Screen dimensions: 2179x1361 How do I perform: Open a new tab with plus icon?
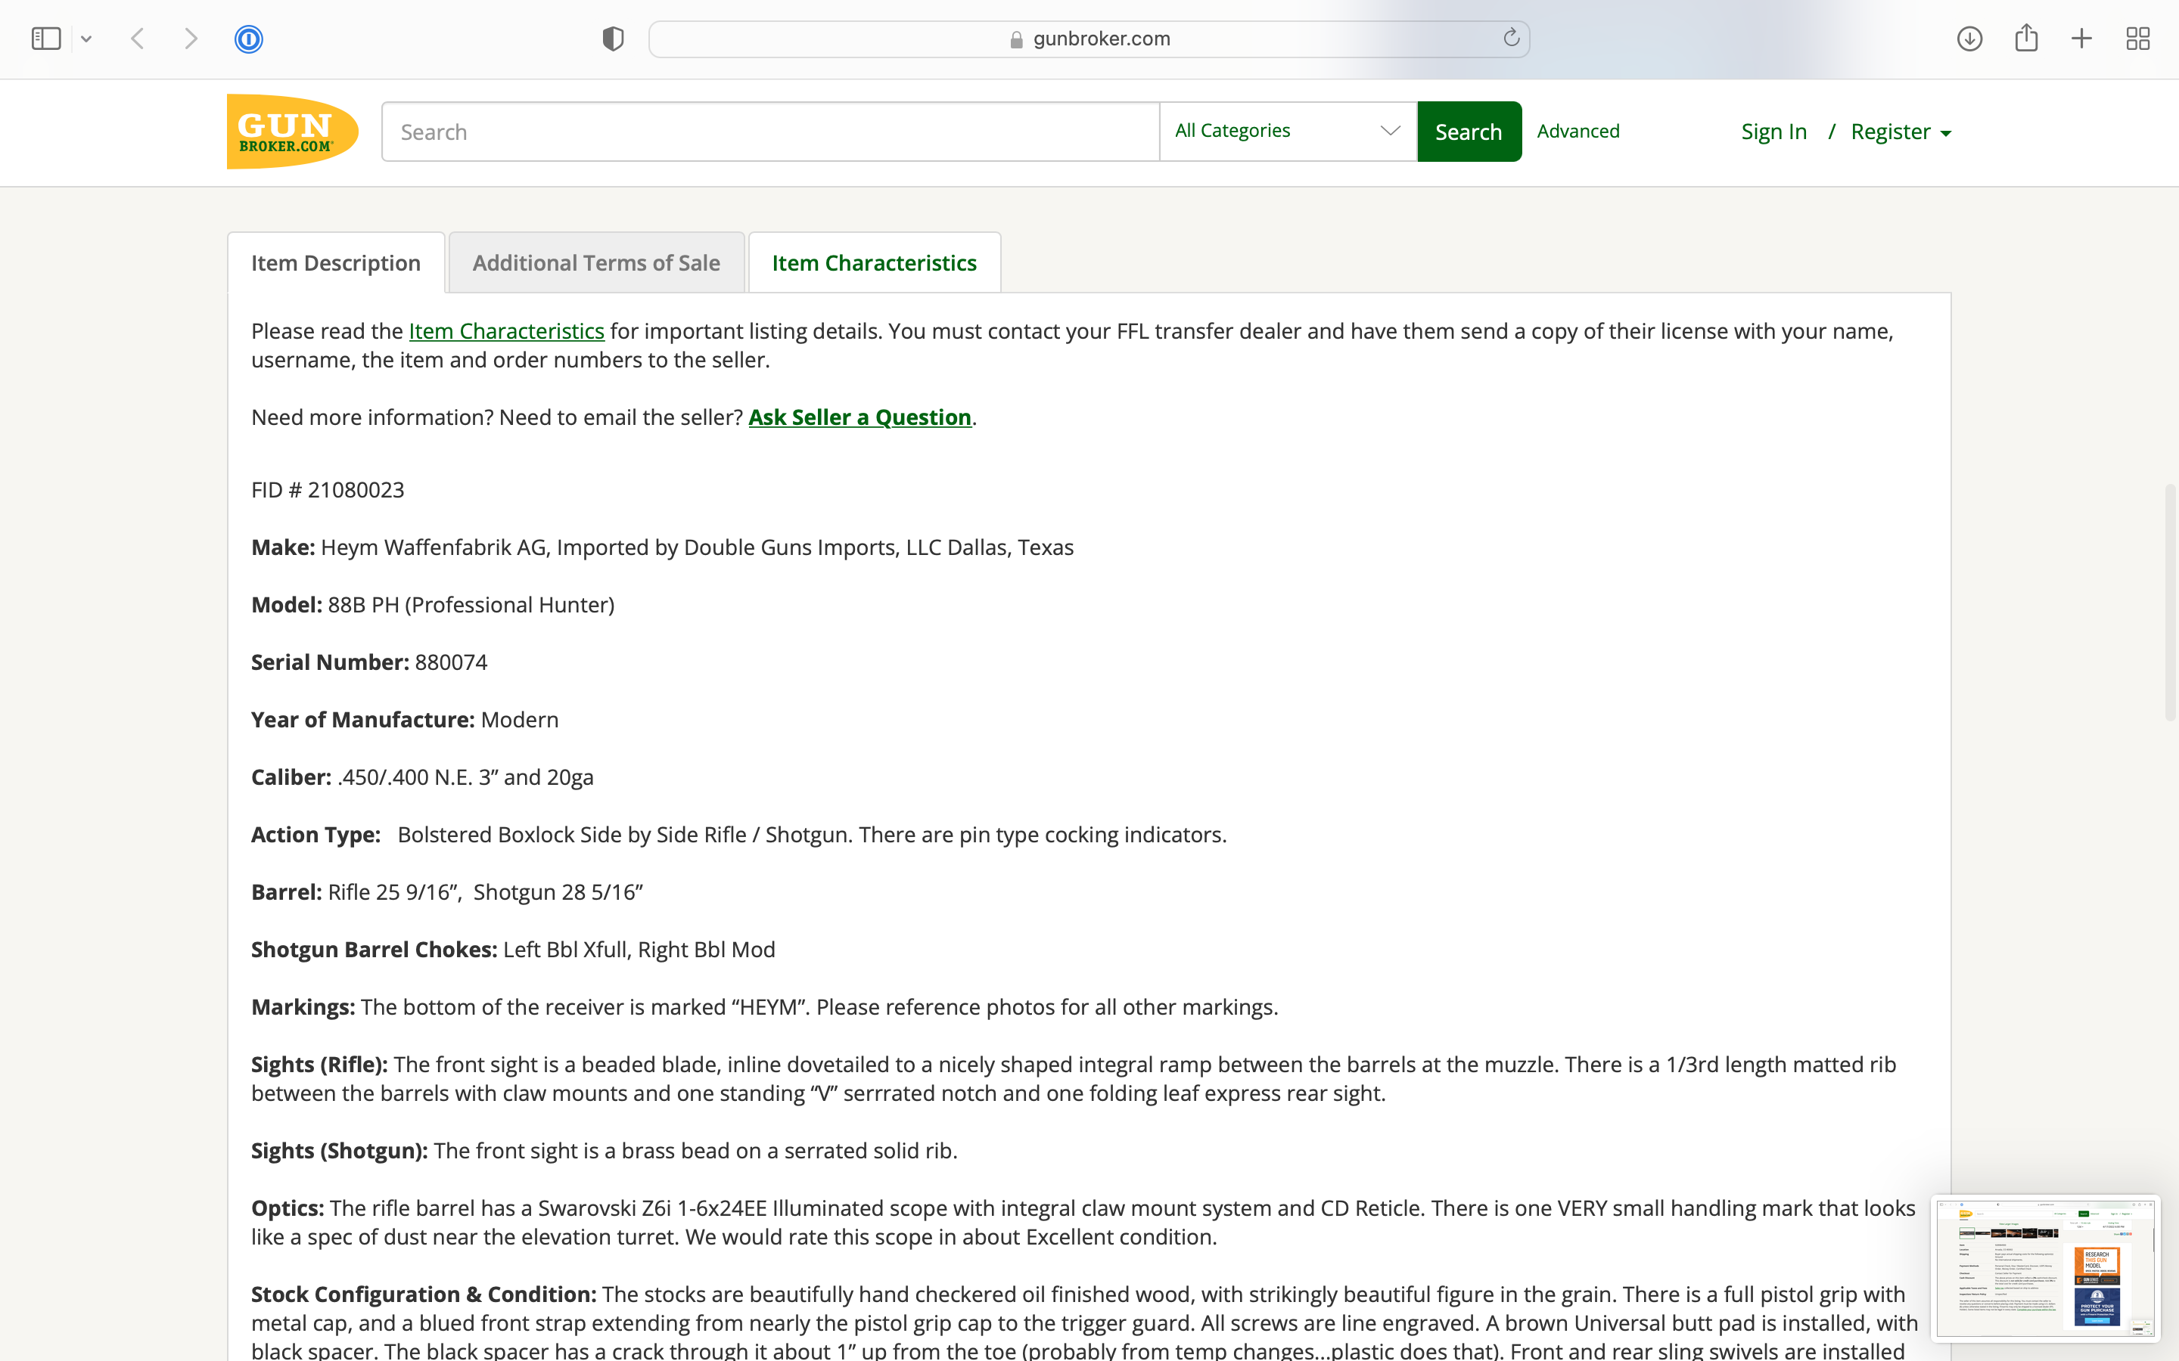[x=2081, y=39]
